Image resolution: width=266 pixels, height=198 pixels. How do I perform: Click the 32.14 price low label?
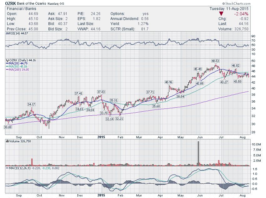pyautogui.click(x=110, y=119)
